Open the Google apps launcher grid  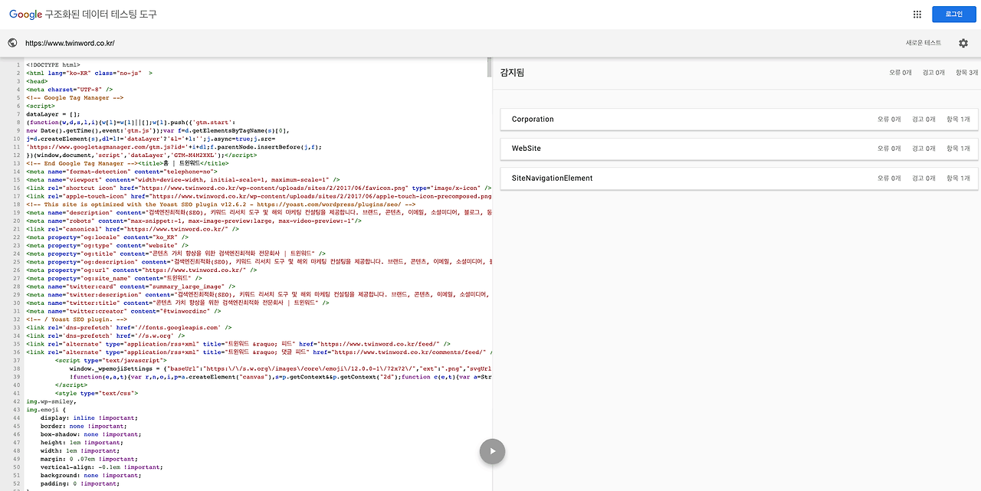click(917, 14)
